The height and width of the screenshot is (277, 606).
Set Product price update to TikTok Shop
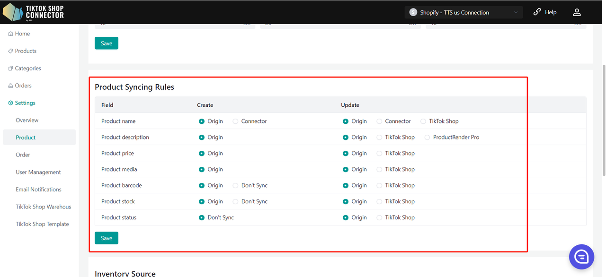(x=379, y=154)
